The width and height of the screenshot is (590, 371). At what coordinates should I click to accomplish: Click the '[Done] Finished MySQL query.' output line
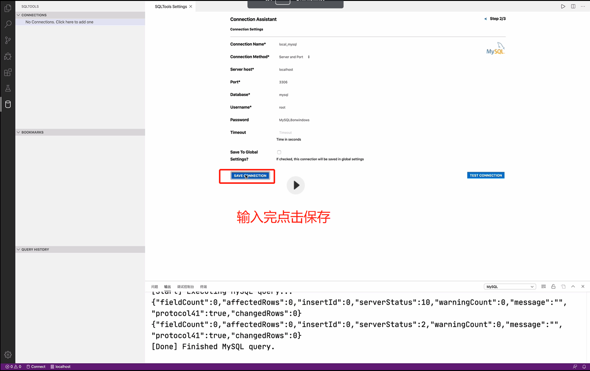(x=213, y=347)
